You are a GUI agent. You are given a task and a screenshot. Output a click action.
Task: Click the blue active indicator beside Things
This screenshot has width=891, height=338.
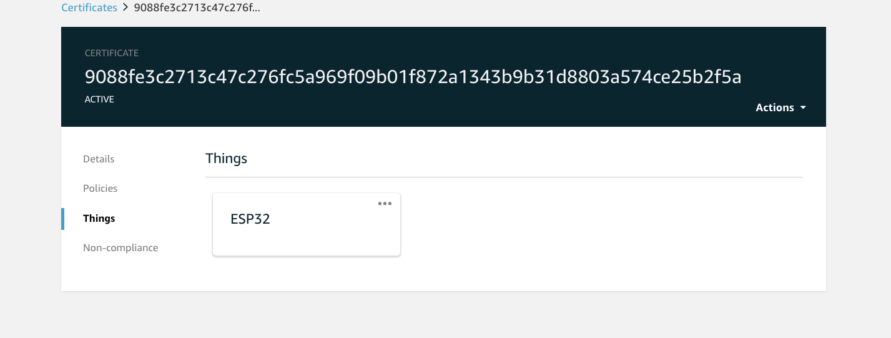pos(62,219)
